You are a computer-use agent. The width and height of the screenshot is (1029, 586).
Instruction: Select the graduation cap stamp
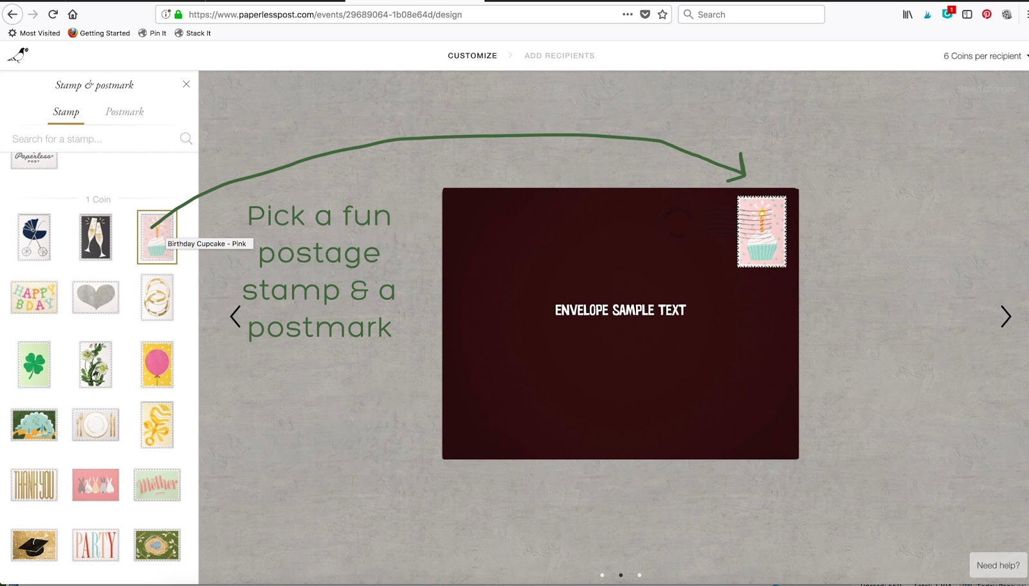(x=34, y=544)
